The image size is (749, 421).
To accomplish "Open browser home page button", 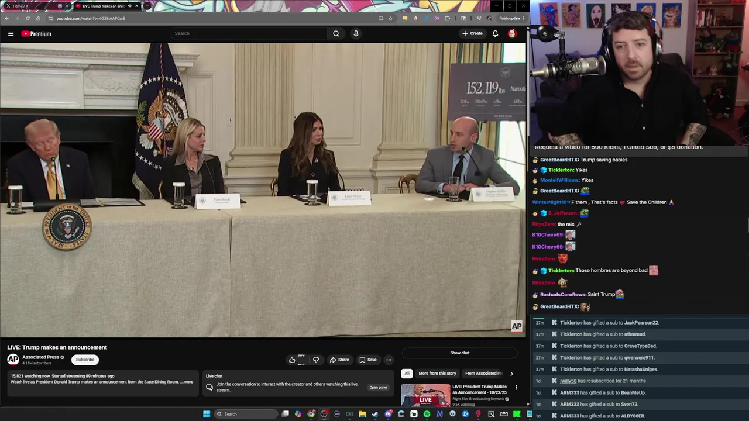I will [x=38, y=18].
